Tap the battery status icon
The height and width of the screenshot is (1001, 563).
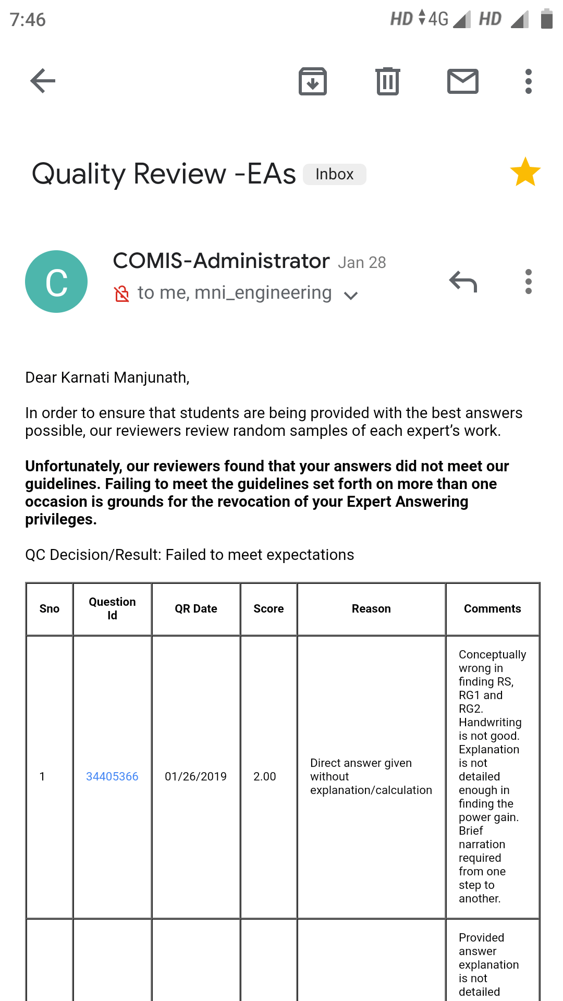click(x=546, y=19)
